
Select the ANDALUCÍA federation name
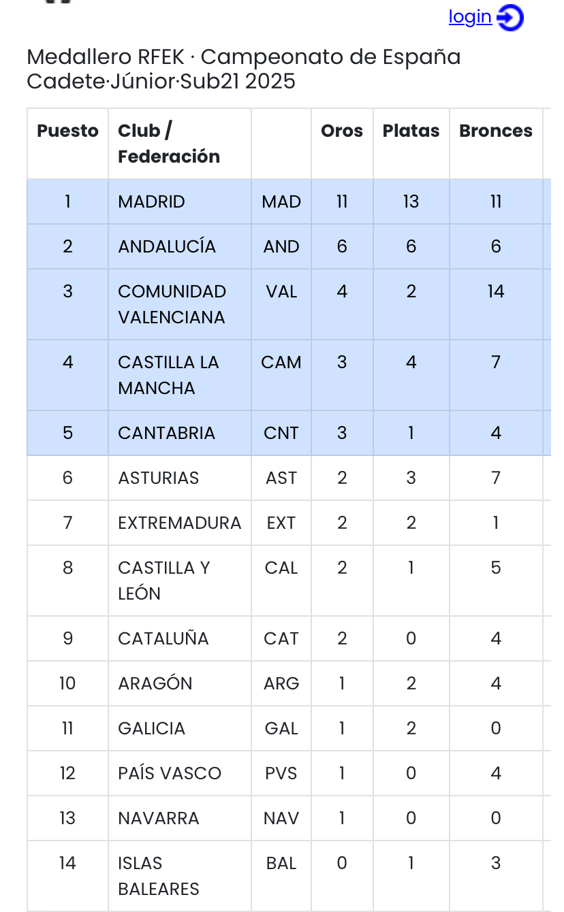point(167,246)
